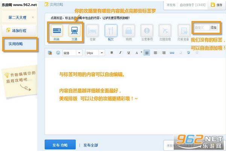
Task: Click the 发布攻略 publish button
Action: click(x=60, y=145)
